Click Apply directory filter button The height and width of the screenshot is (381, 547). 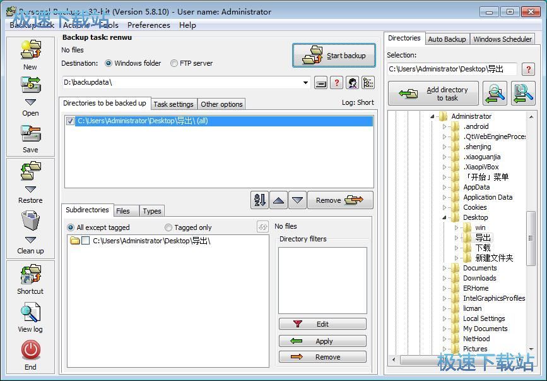pyautogui.click(x=322, y=341)
